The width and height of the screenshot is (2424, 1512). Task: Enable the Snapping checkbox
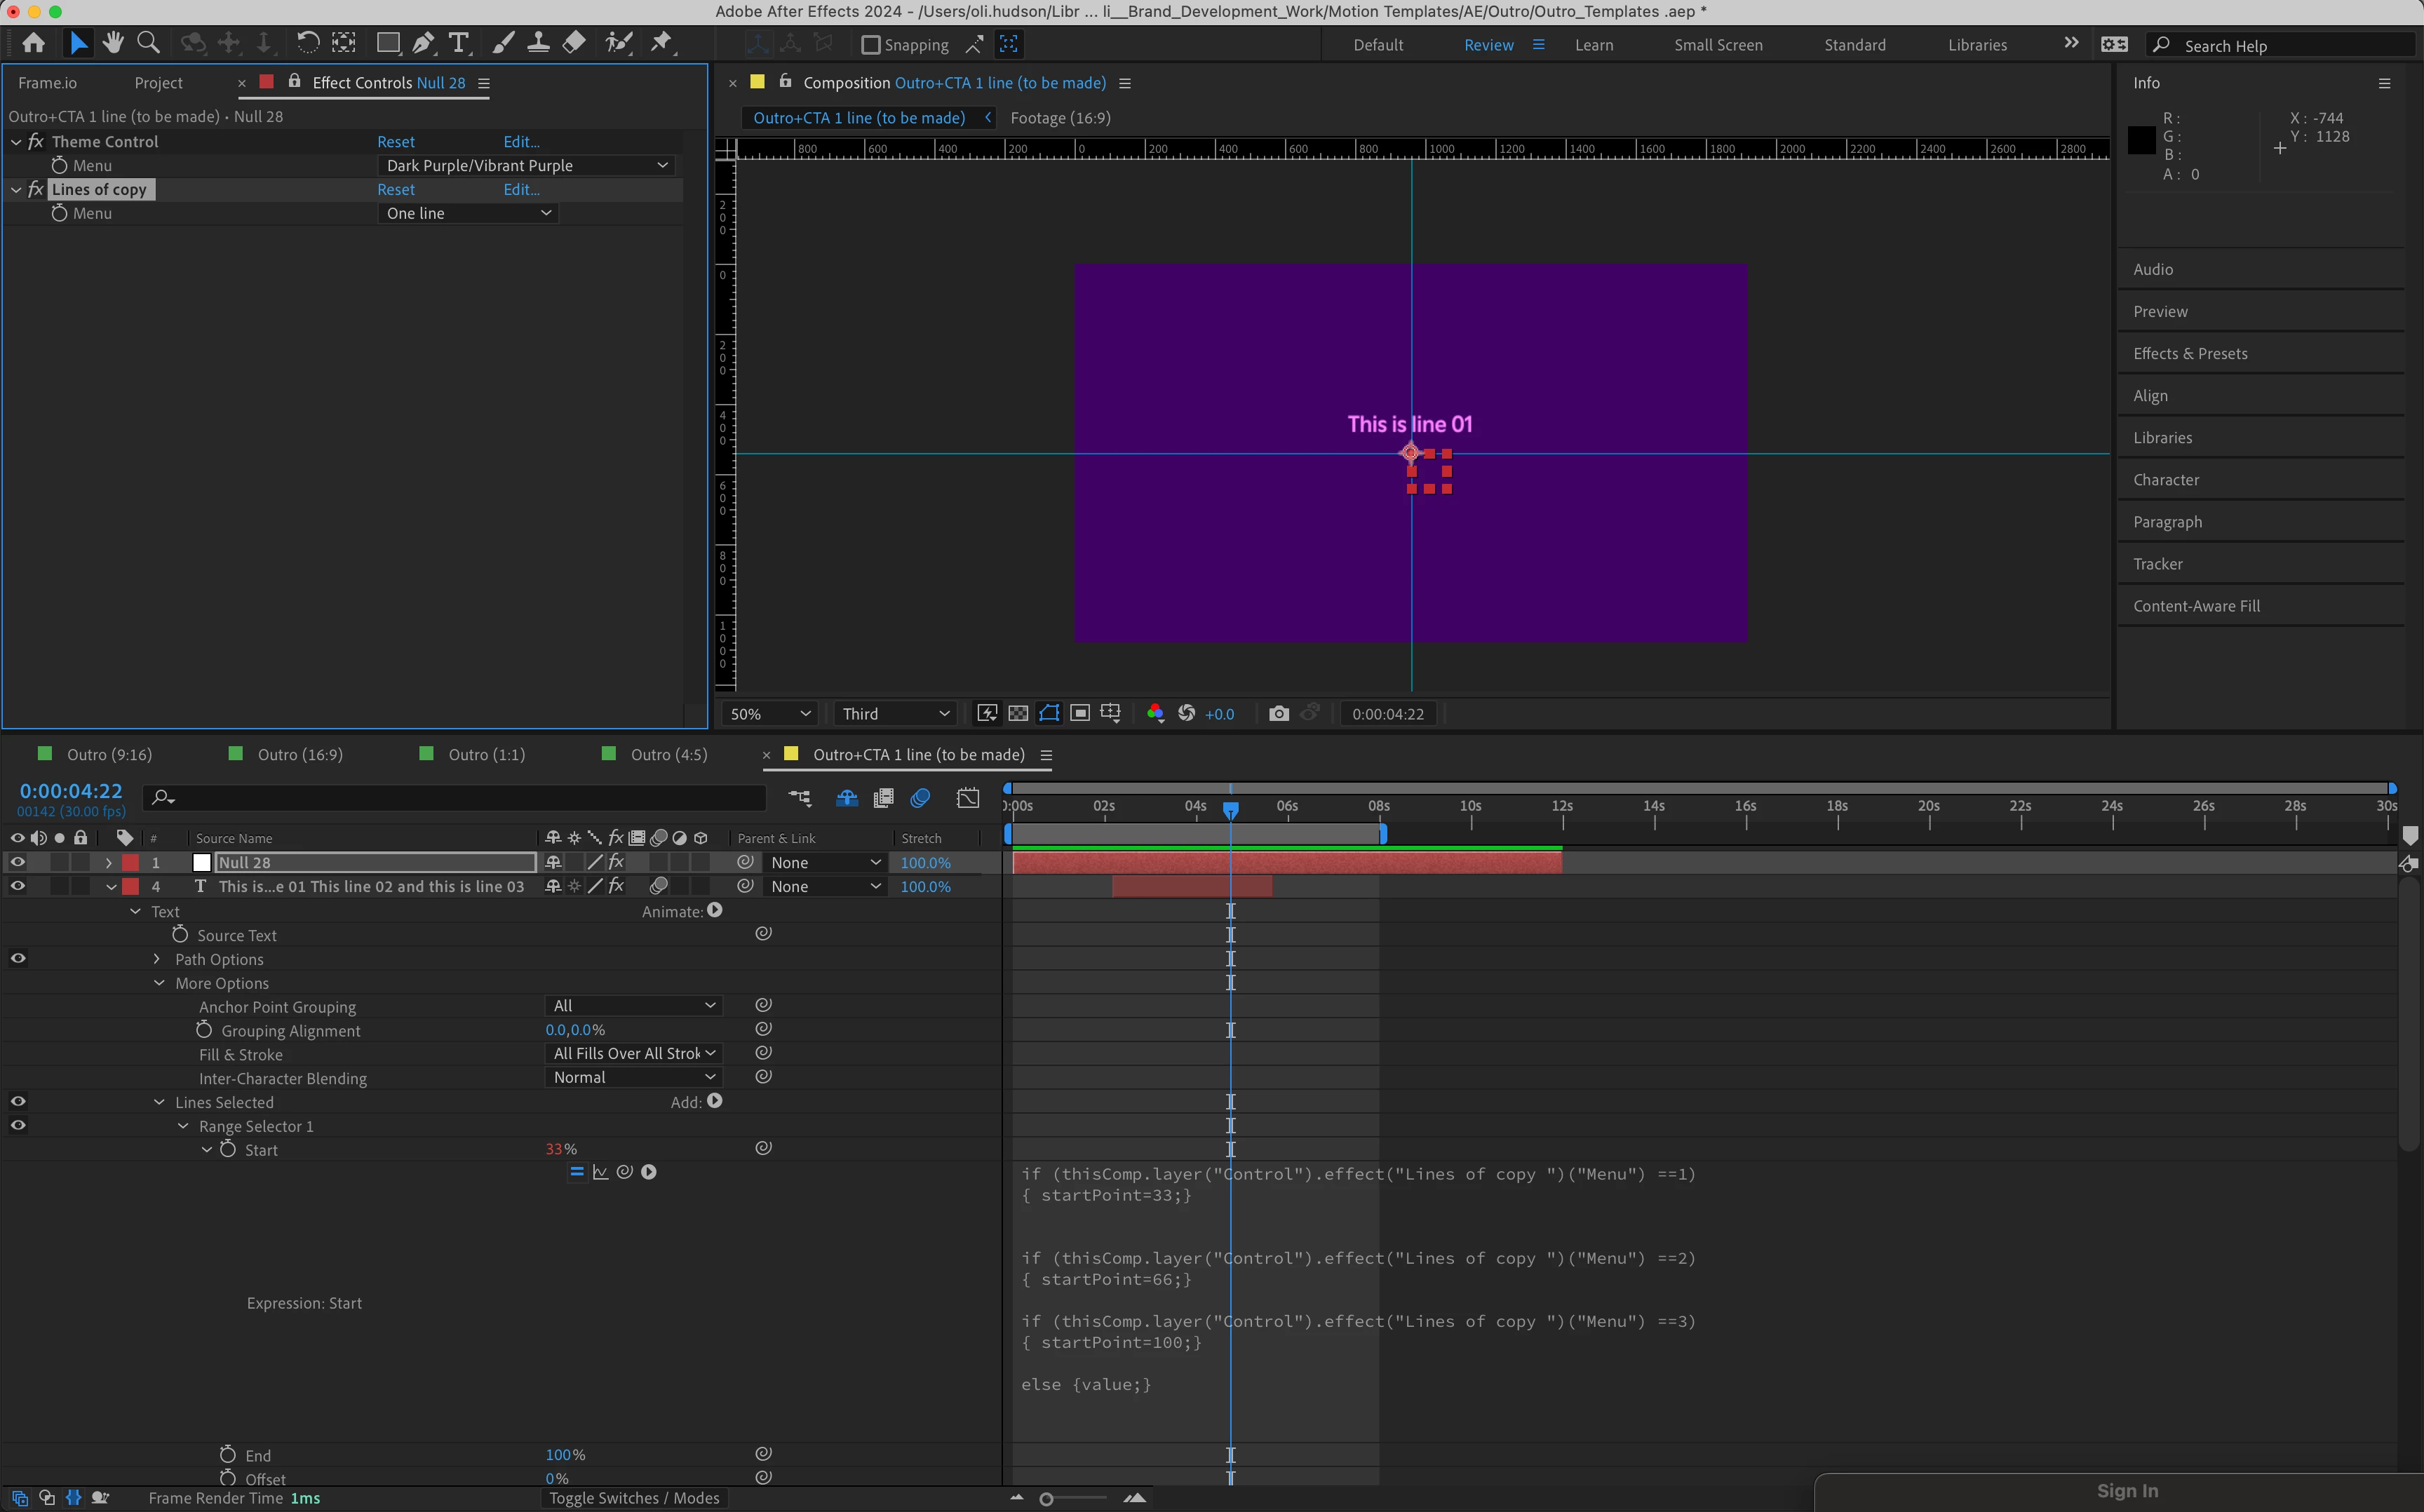871,45
